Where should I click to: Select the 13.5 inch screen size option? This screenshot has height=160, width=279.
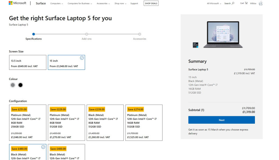pyautogui.click(x=28, y=63)
